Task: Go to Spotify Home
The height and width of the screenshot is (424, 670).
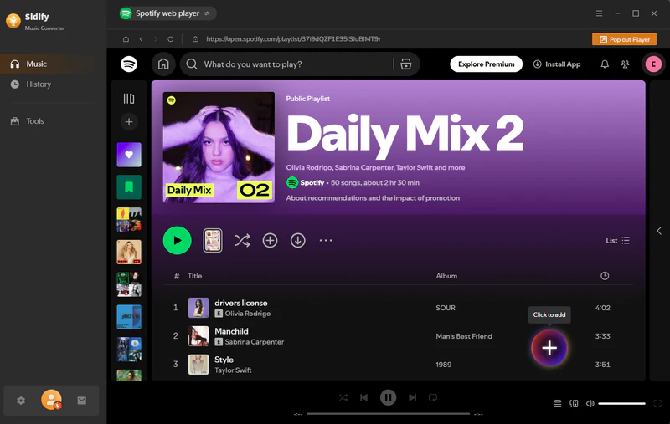Action: (x=163, y=64)
